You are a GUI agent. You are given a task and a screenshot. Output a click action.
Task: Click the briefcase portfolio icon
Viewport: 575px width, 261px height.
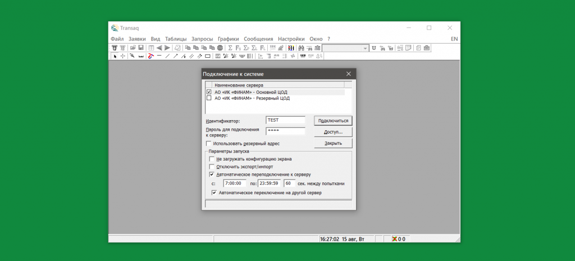point(427,48)
